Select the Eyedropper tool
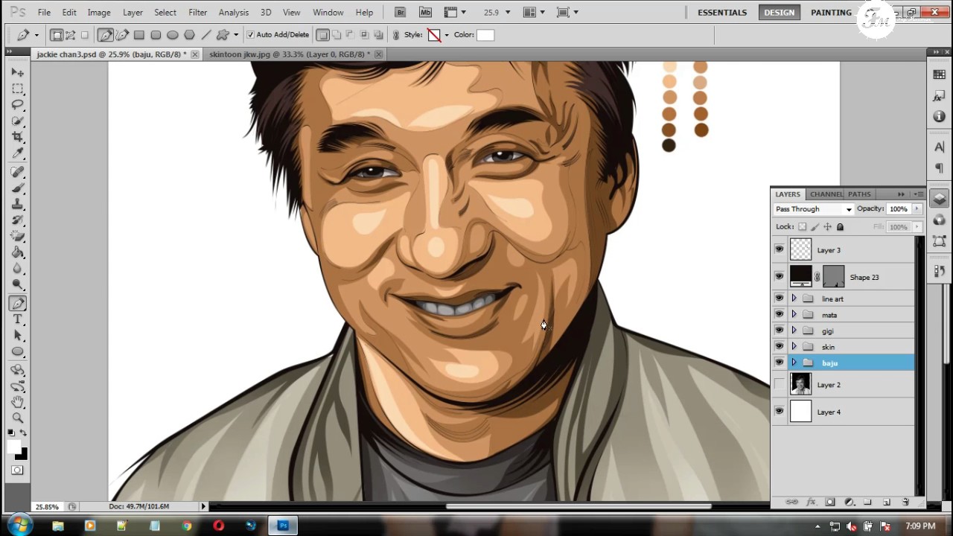953x536 pixels. [x=18, y=153]
